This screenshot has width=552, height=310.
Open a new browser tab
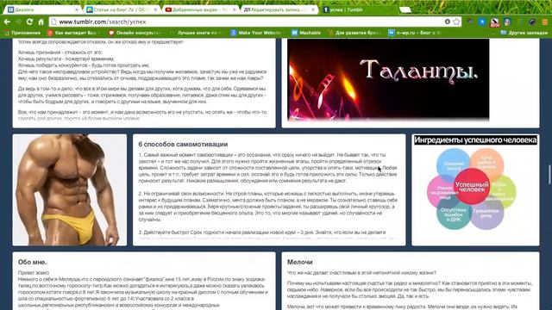click(x=405, y=9)
